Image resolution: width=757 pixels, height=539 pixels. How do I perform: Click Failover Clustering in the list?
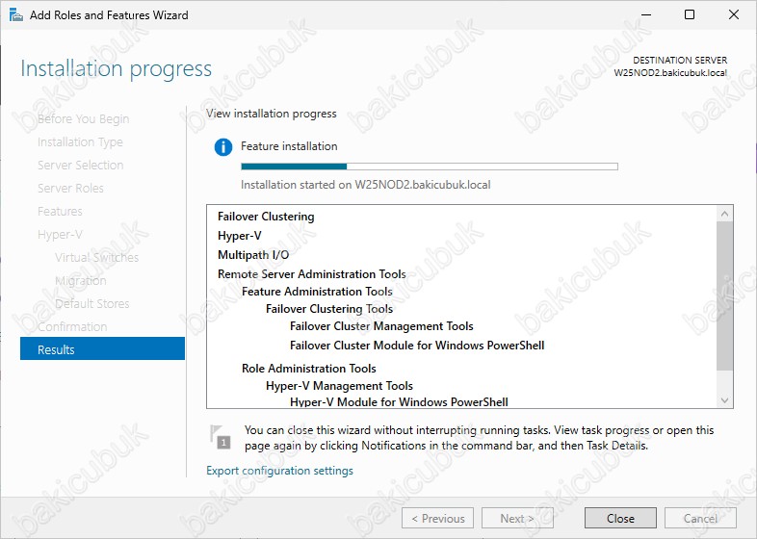click(266, 217)
